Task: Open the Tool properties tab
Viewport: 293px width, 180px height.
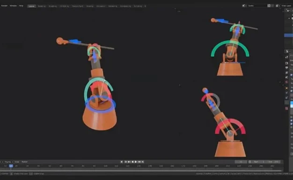Action: click(x=286, y=57)
